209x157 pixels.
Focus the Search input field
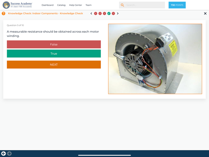[x=142, y=5]
